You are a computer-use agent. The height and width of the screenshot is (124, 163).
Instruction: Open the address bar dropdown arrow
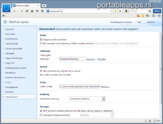pos(111,11)
